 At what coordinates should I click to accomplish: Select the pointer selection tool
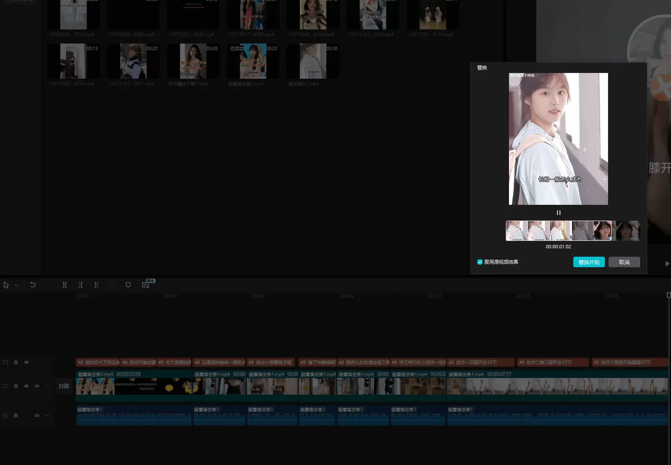pos(6,285)
